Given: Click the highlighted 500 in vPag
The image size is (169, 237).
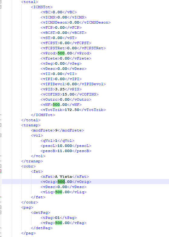Looking at the screenshot, I should tap(59, 223).
